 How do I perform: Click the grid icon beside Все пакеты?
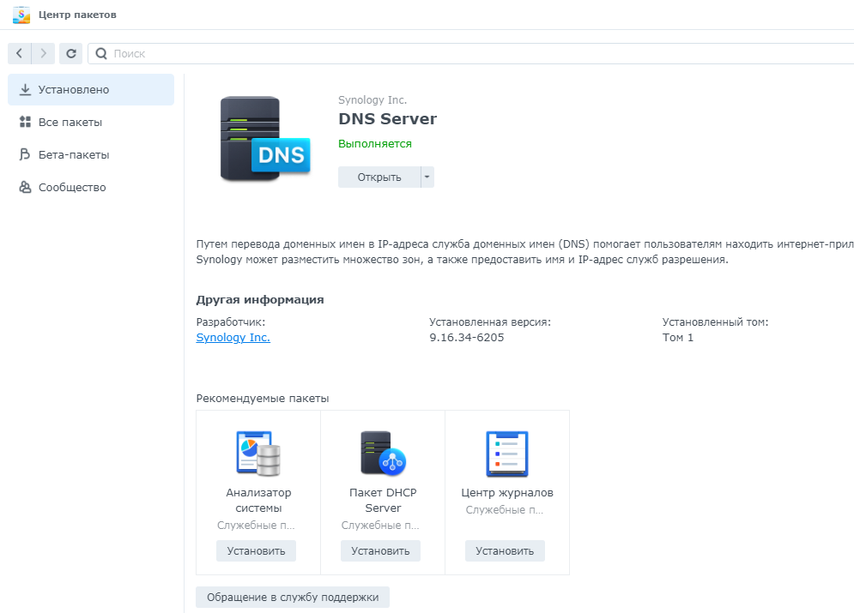[x=25, y=122]
